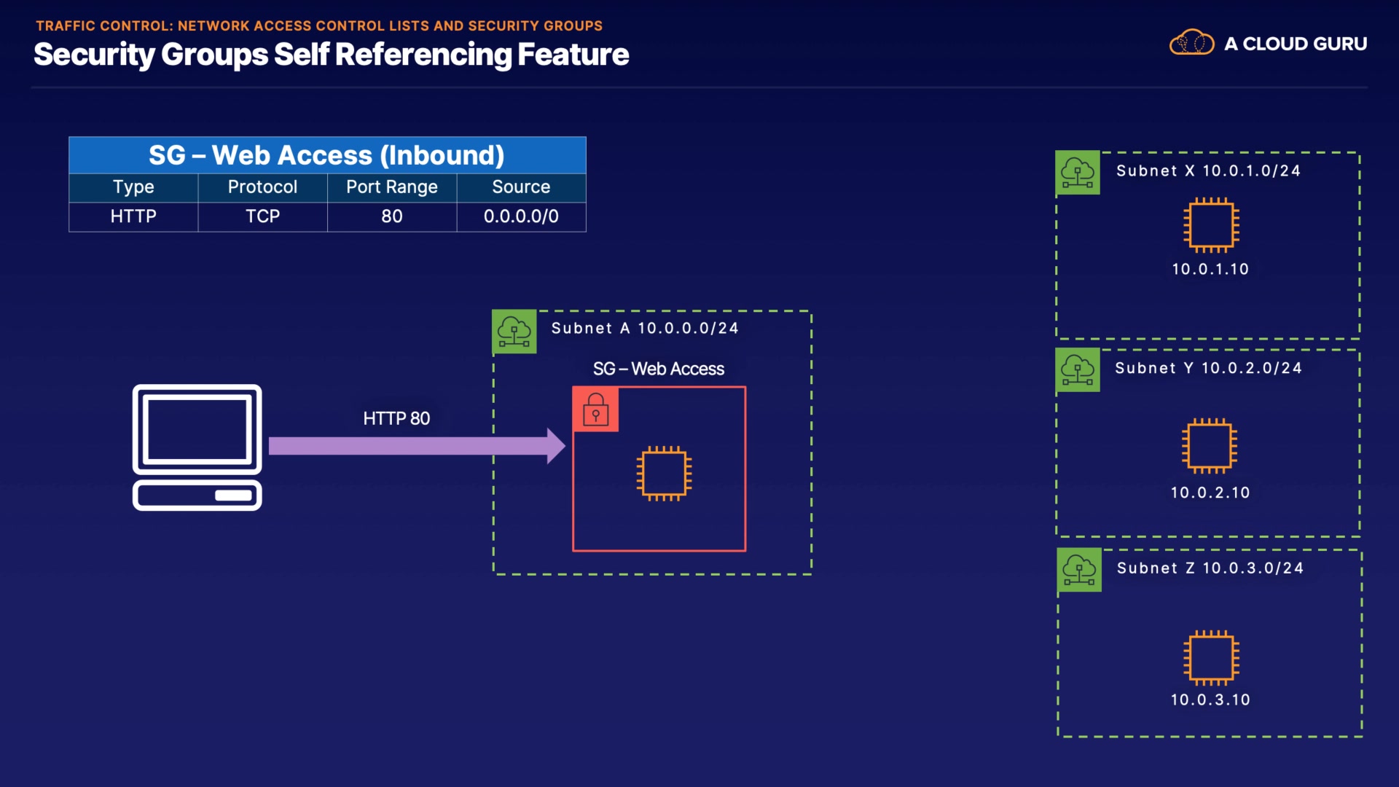
Task: Click the SG – Web Access (Inbound) table header
Action: 327,155
